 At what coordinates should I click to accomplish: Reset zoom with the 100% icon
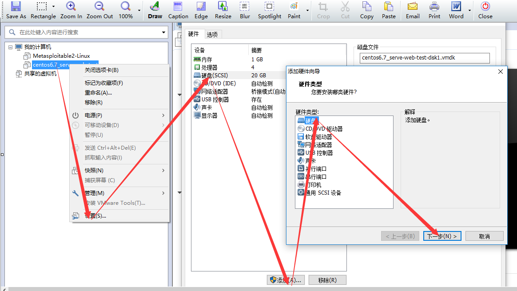[126, 10]
